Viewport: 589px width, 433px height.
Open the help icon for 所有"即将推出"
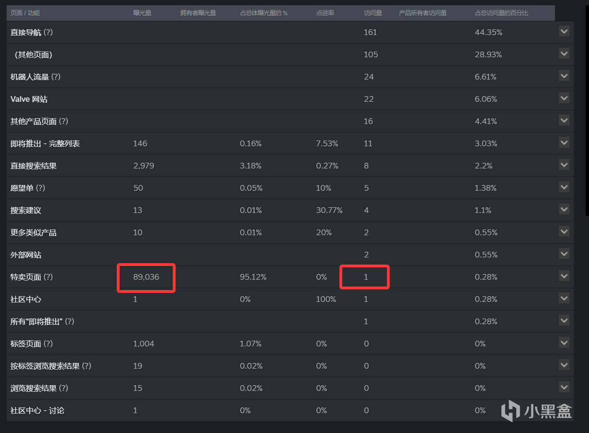coord(69,321)
